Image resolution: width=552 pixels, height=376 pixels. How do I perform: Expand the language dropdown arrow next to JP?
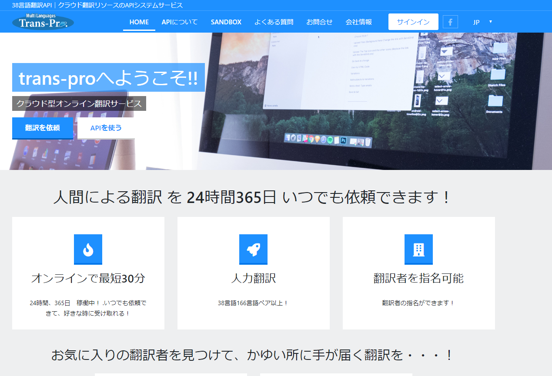tap(491, 22)
